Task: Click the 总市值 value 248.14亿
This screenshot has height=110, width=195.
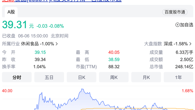Action: (184, 67)
